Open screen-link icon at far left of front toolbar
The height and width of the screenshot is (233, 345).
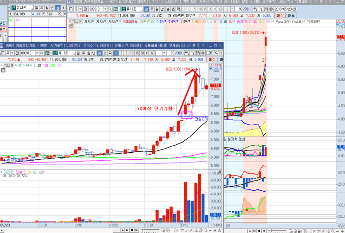[2, 53]
